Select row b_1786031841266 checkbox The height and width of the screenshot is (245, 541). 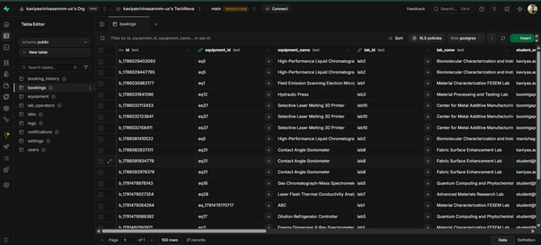click(x=101, y=94)
